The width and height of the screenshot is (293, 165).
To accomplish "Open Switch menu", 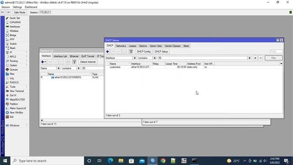I will [x=13, y=44].
